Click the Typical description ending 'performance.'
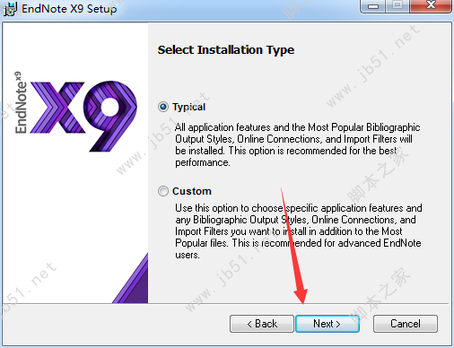 pyautogui.click(x=298, y=144)
